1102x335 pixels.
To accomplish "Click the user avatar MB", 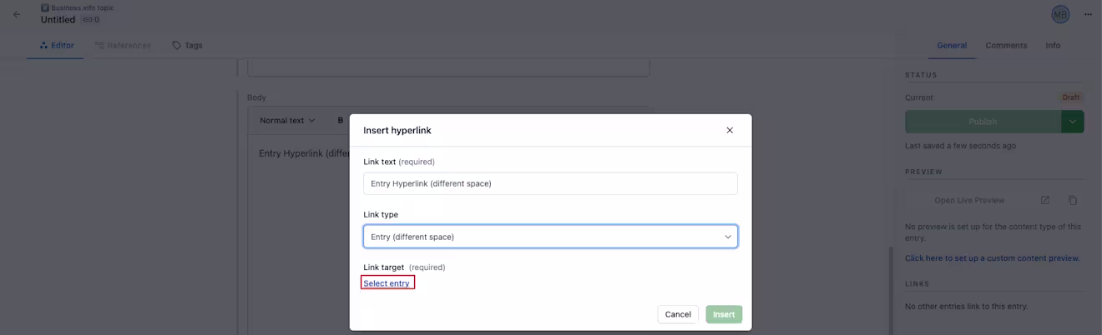I will (x=1060, y=14).
